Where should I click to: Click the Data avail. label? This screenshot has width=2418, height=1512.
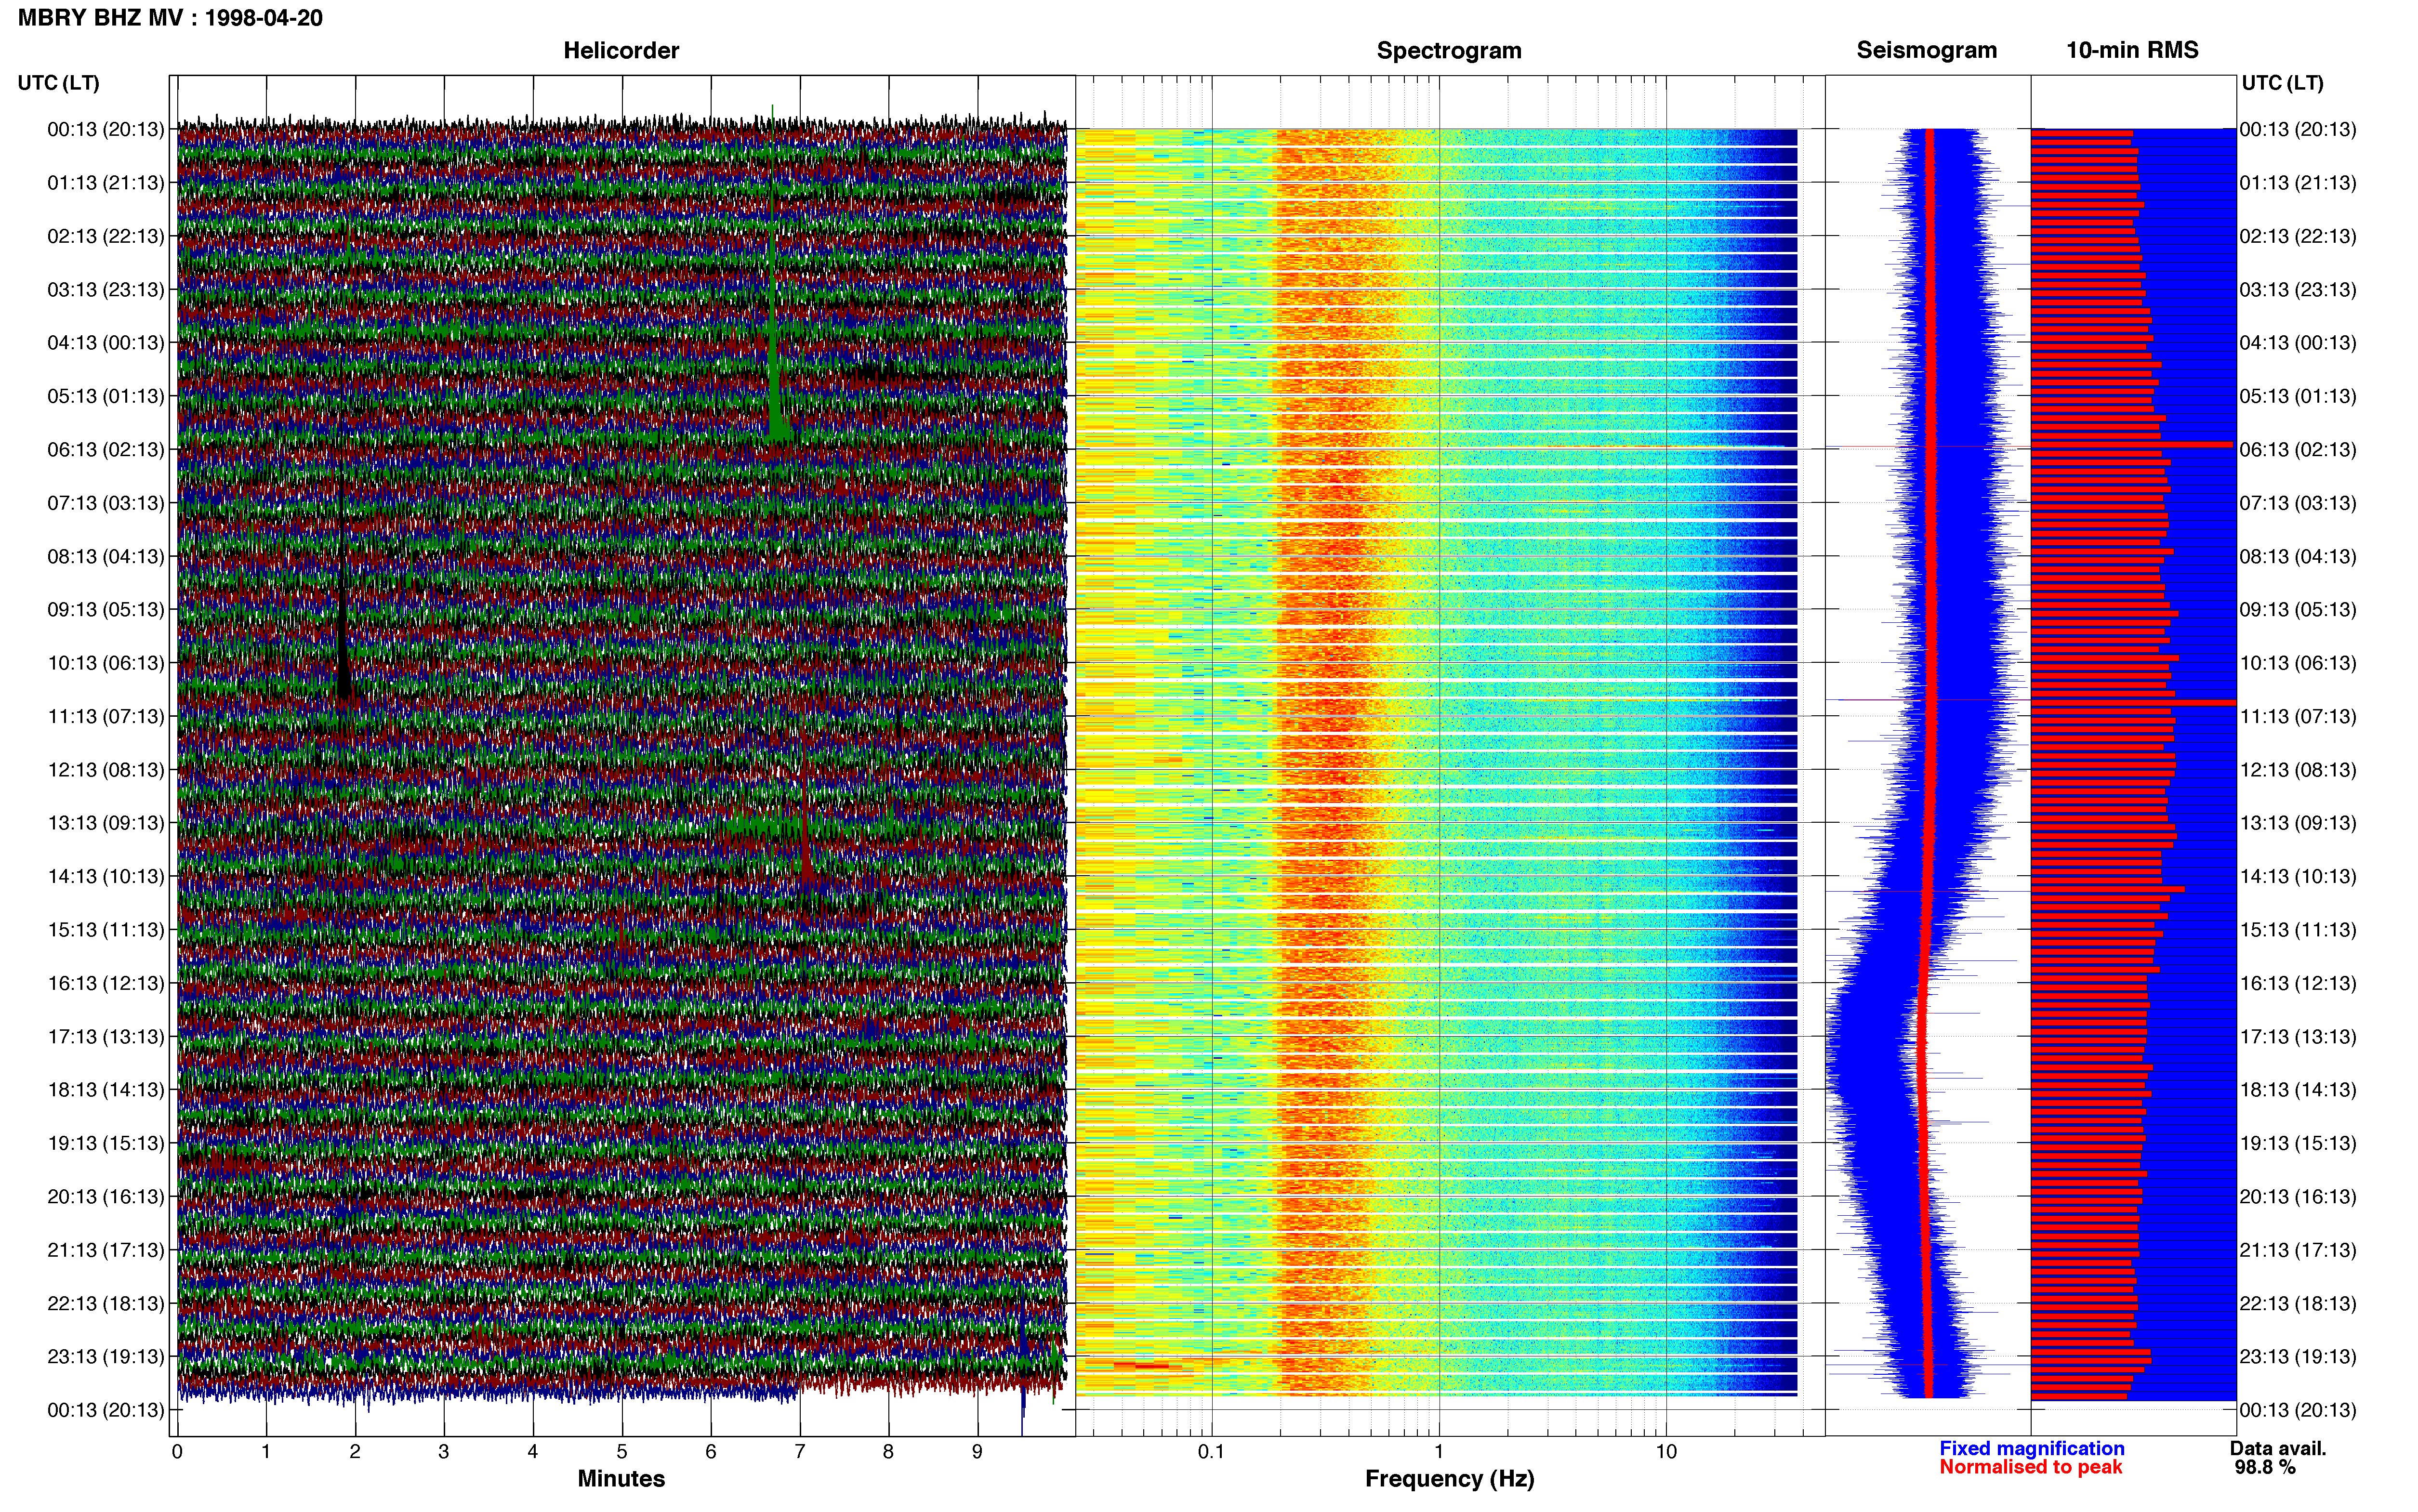click(x=2278, y=1448)
